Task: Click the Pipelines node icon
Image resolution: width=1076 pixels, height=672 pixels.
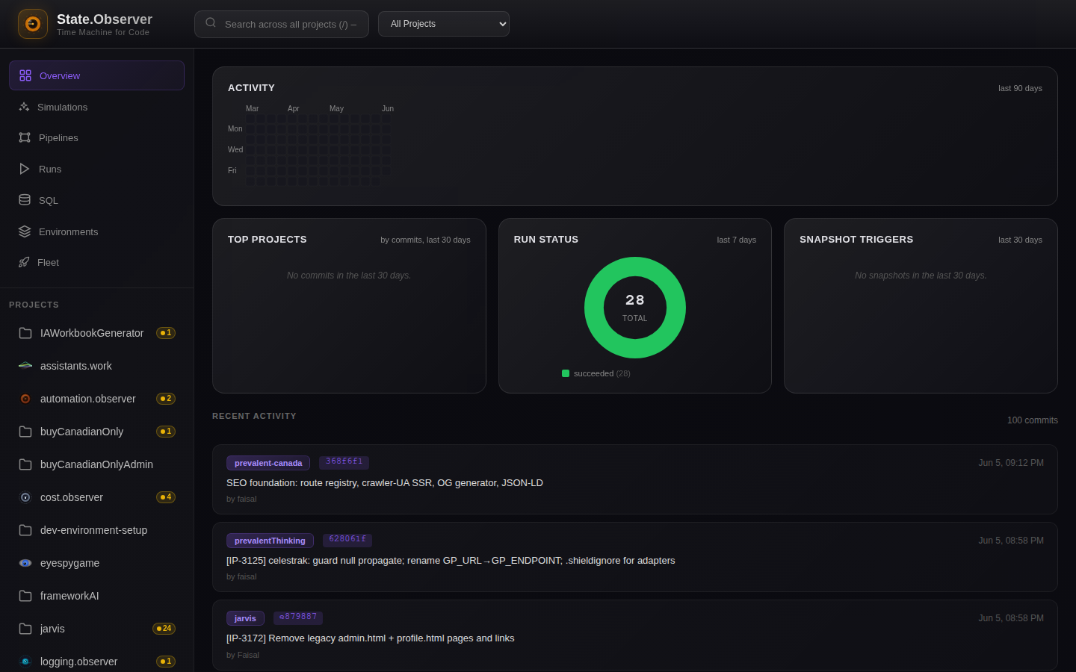Action: point(25,137)
